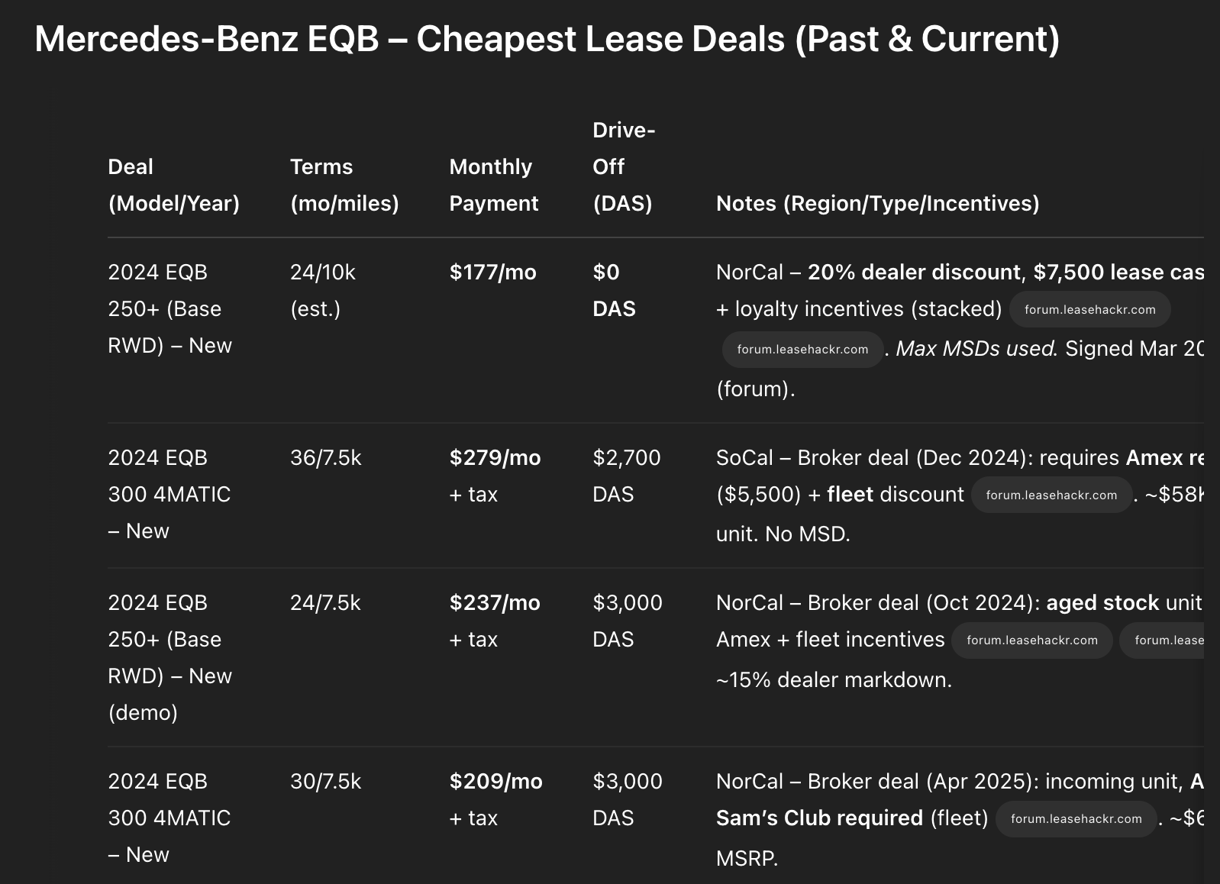Select the 36/7.5k terms cell

pos(326,457)
